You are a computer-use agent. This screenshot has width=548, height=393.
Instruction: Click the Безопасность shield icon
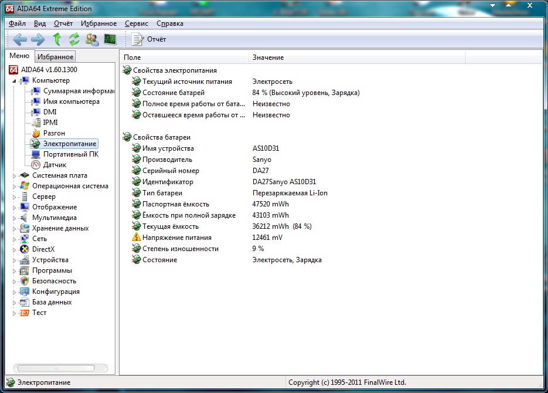click(x=25, y=281)
